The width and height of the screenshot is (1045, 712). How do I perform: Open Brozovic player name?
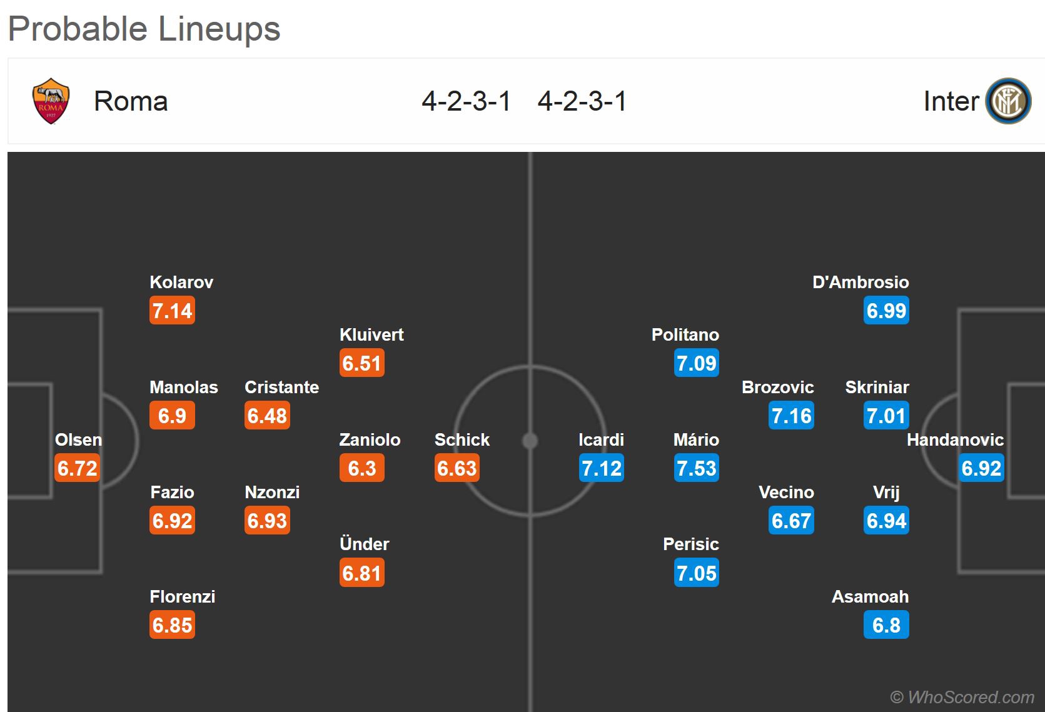click(x=777, y=388)
